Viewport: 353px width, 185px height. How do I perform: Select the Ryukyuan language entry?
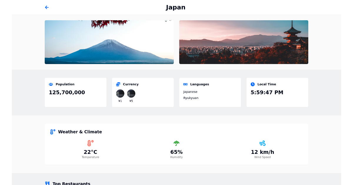(x=191, y=98)
